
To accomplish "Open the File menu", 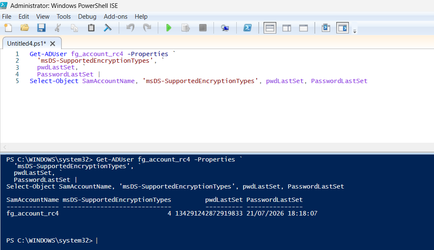I will (7, 17).
